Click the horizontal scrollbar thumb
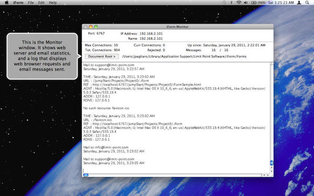 (85, 175)
